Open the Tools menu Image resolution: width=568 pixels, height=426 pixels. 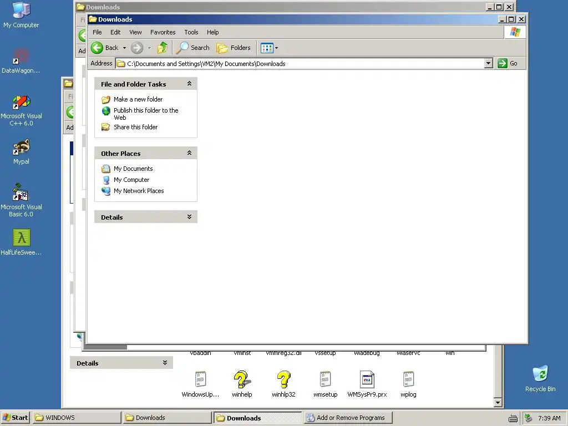[191, 32]
